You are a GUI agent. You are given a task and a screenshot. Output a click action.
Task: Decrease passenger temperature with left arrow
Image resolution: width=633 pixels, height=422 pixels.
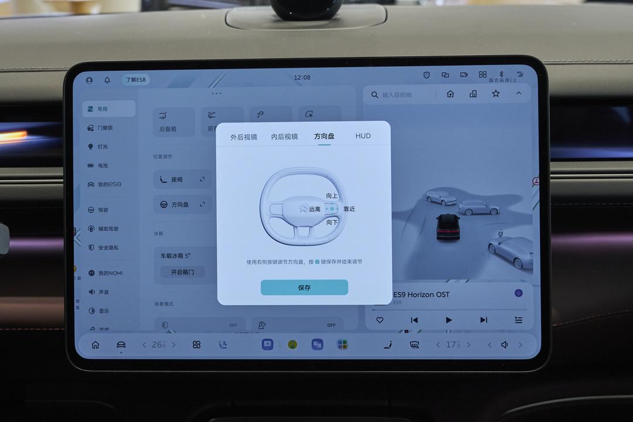(438, 345)
